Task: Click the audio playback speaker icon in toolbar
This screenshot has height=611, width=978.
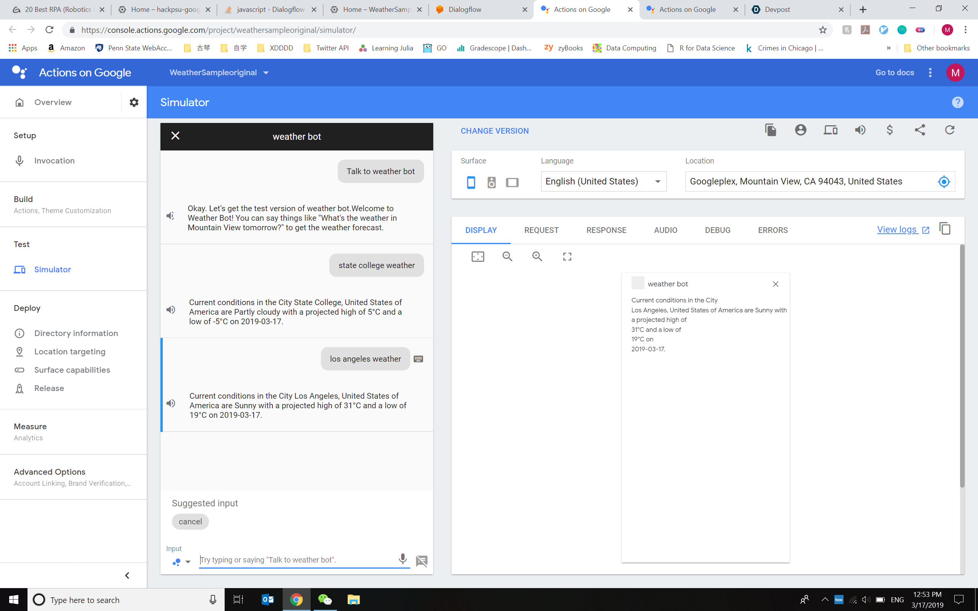Action: 860,130
